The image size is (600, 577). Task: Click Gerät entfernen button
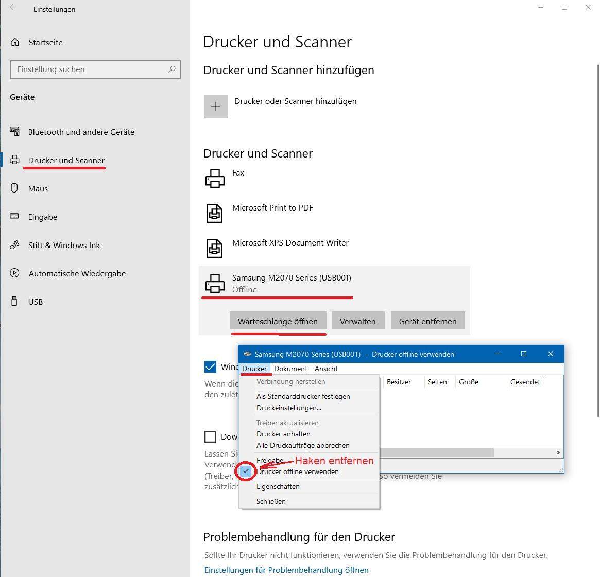pyautogui.click(x=428, y=321)
